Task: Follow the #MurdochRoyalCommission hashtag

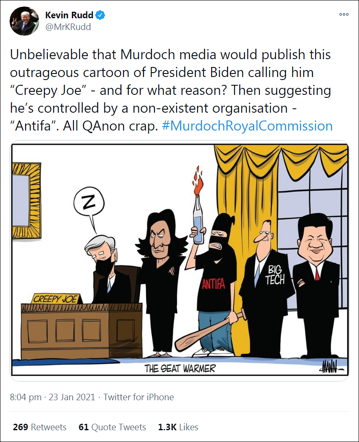Action: point(247,126)
